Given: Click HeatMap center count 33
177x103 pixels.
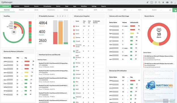Looking at the screenshot, I should (14, 32).
